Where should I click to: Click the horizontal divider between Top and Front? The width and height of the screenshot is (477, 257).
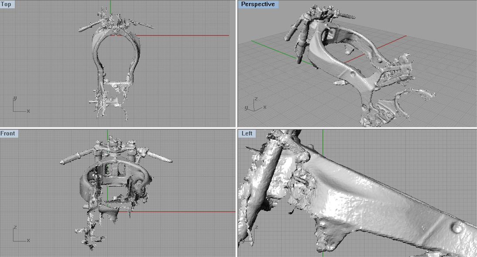(x=118, y=128)
